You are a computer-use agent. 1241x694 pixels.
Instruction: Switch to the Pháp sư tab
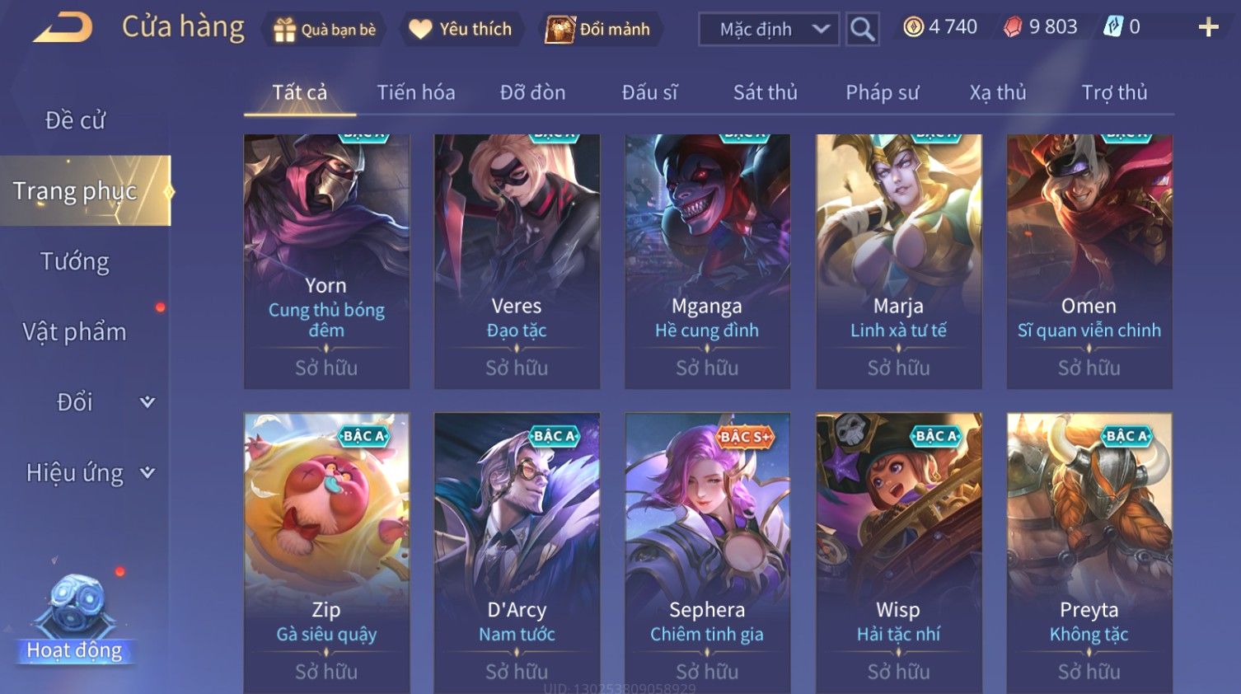point(882,92)
